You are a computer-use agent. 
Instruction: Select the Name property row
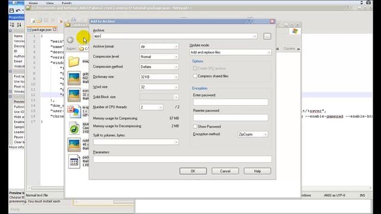pyautogui.click(x=18, y=36)
